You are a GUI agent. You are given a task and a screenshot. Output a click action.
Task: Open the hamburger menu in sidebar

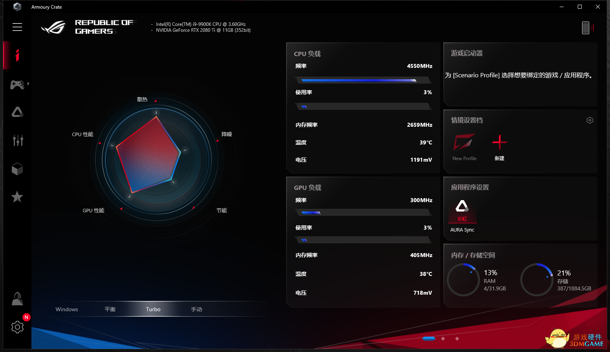(17, 27)
